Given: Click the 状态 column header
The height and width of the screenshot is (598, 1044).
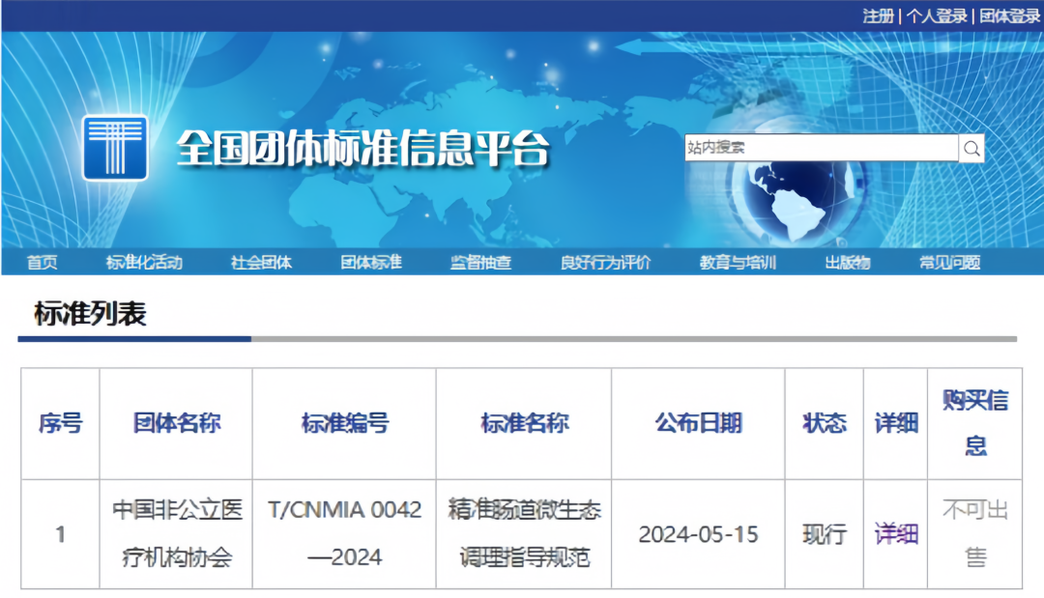Looking at the screenshot, I should point(825,423).
